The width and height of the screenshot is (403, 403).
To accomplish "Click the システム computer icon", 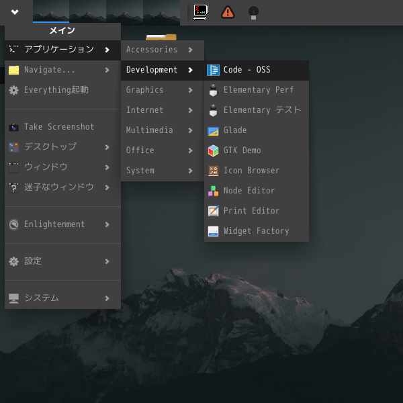I will [13, 298].
